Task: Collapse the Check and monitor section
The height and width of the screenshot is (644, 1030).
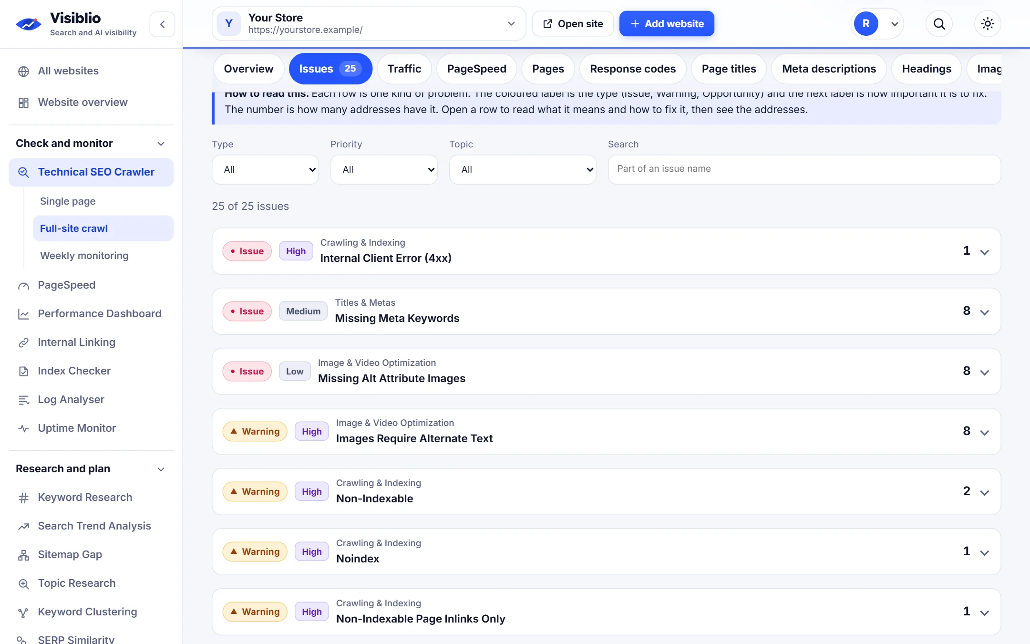Action: click(91, 144)
